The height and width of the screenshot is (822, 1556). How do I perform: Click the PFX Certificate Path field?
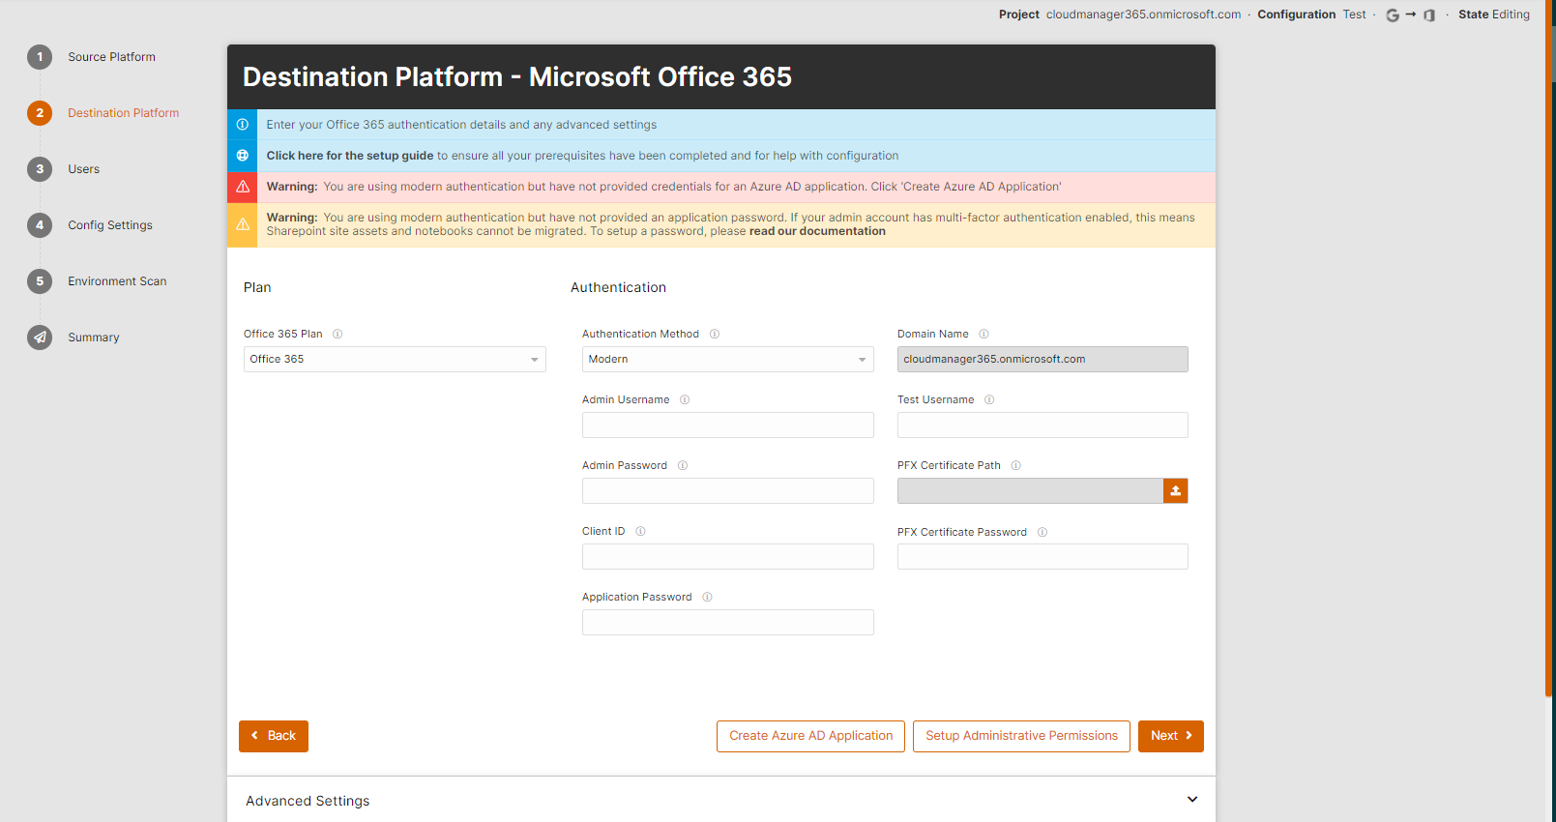pos(1030,491)
